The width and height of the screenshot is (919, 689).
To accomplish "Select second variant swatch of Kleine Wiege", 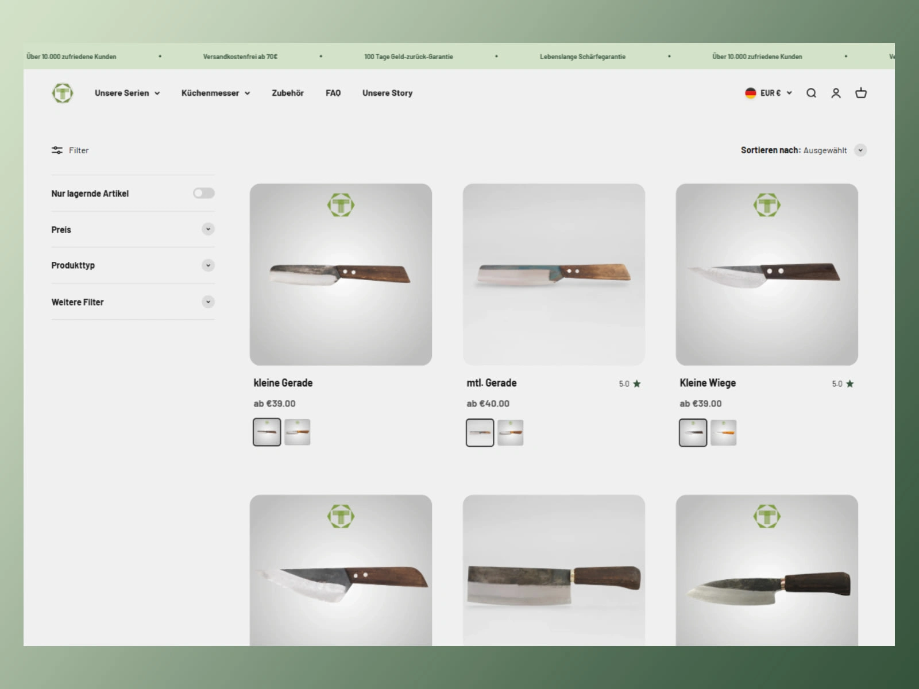I will pyautogui.click(x=724, y=432).
